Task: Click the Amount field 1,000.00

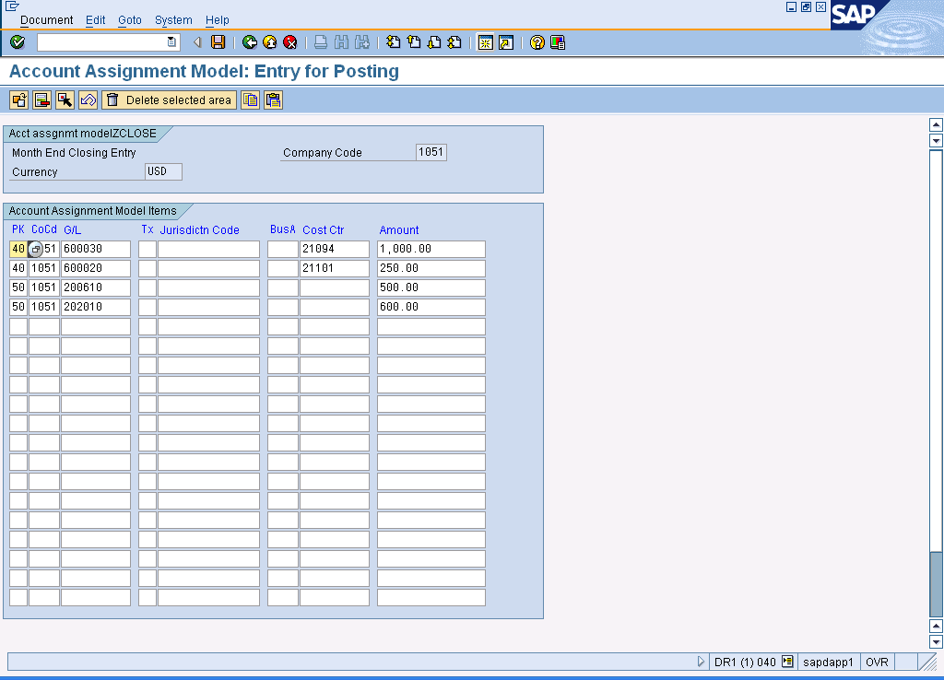Action: click(x=431, y=249)
